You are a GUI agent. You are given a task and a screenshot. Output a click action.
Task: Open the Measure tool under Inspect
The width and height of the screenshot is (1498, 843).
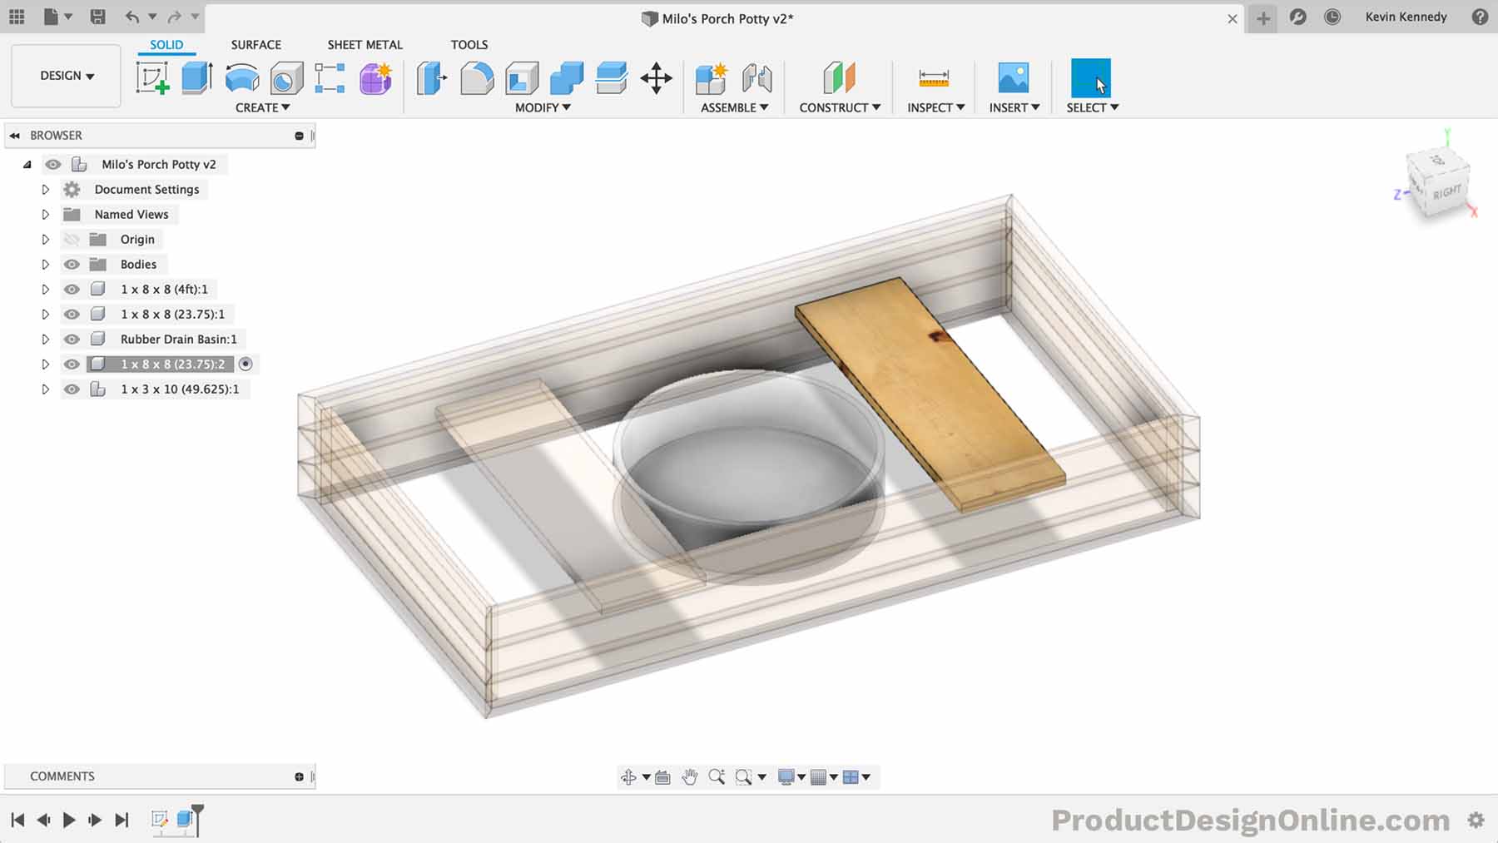934,79
